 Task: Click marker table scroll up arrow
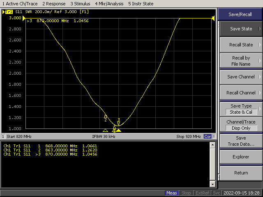click(x=212, y=145)
